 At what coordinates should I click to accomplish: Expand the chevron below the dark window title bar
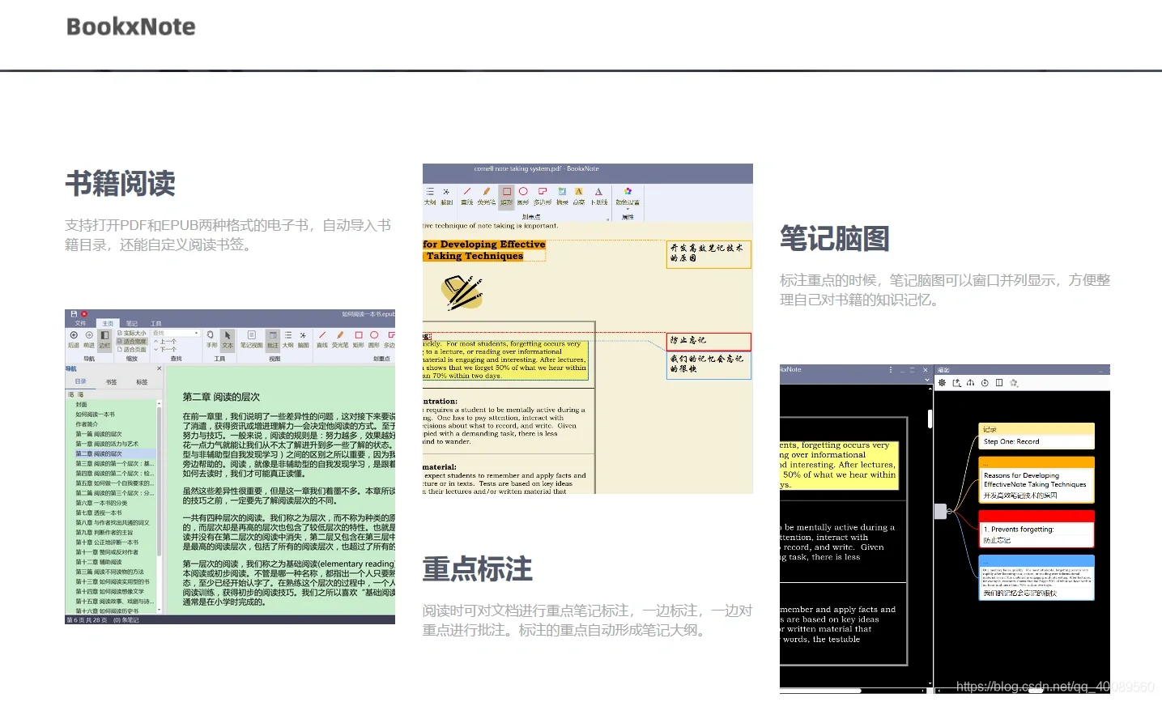pyautogui.click(x=927, y=379)
